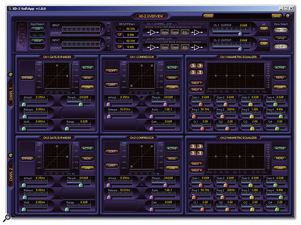Open the CH1 Parametric Equalizer MENU
This screenshot has width=301, height=225.
pyautogui.click(x=280, y=77)
